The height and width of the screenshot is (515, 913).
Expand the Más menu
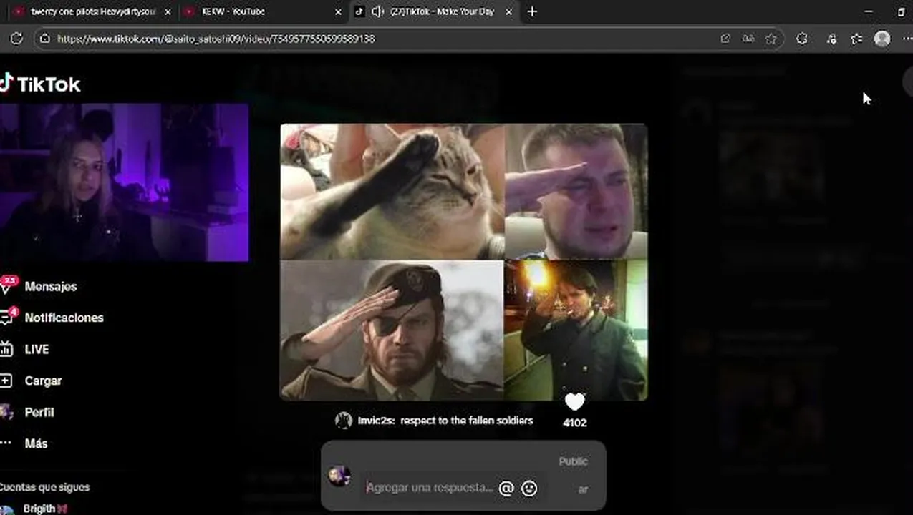pos(36,443)
